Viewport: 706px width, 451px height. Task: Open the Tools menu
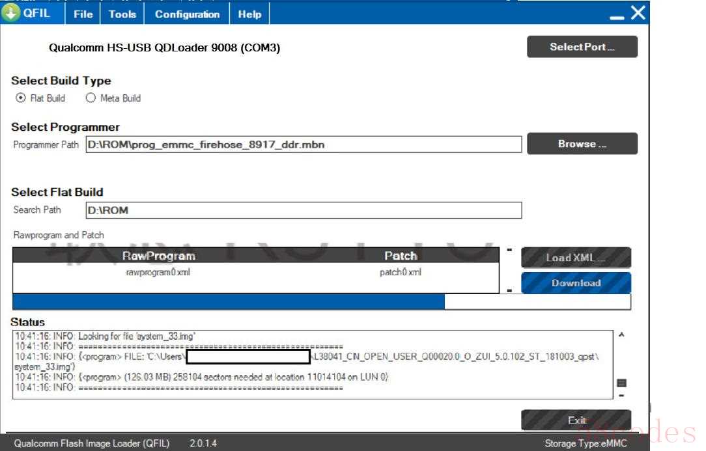point(122,14)
